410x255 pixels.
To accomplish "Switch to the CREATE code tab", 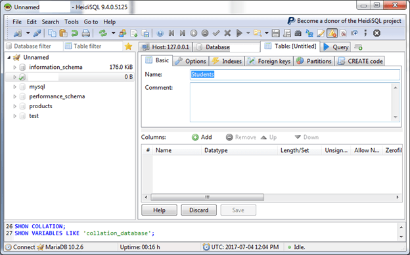I will tap(359, 61).
